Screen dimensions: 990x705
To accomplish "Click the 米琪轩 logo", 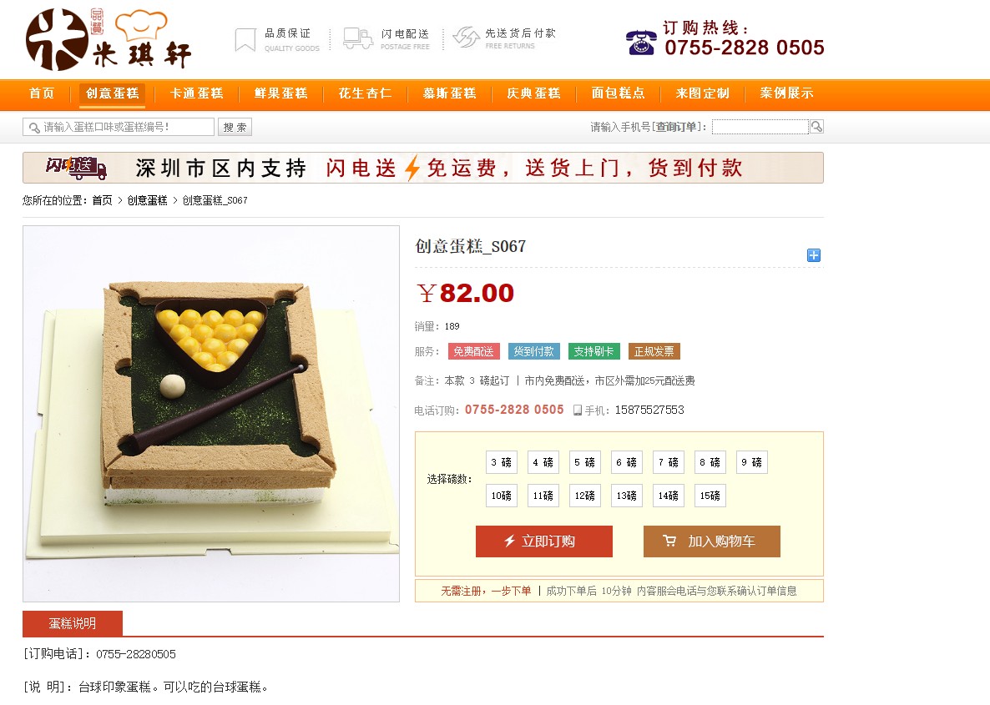I will [108, 39].
